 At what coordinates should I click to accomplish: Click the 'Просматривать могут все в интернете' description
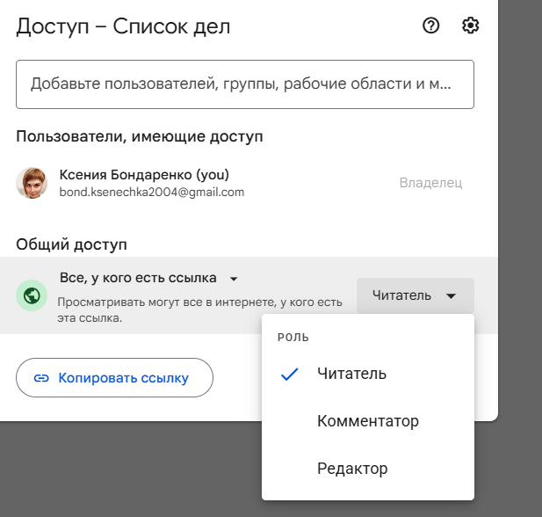pos(199,310)
